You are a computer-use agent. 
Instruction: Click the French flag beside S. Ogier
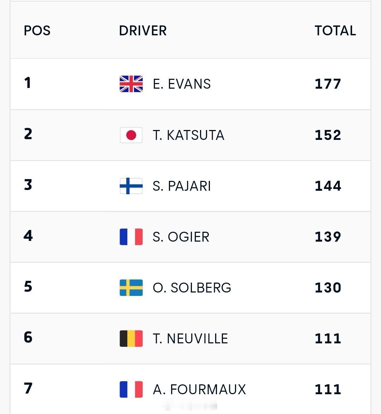click(x=131, y=237)
